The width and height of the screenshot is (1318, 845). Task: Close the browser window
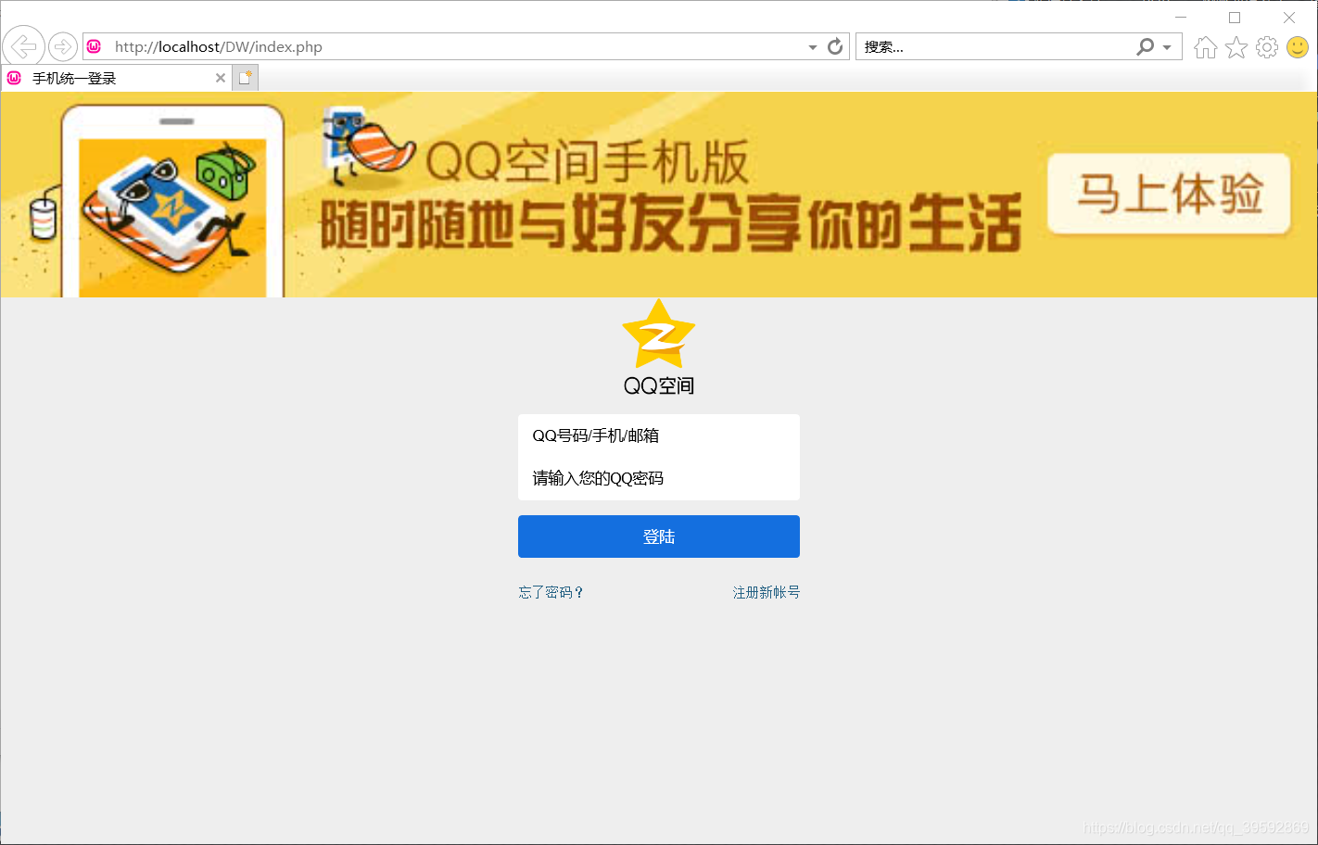tap(1289, 18)
